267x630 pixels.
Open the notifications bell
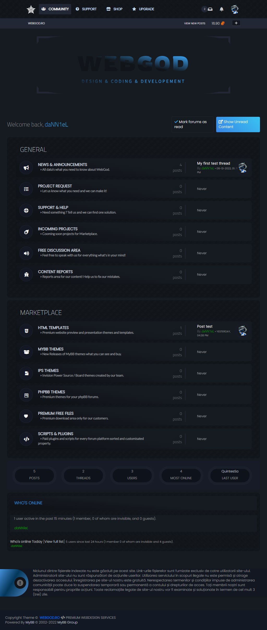tap(222, 9)
